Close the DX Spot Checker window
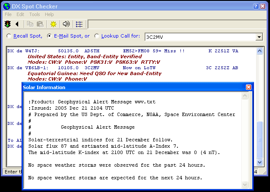The image size is (270, 192). 262,6
